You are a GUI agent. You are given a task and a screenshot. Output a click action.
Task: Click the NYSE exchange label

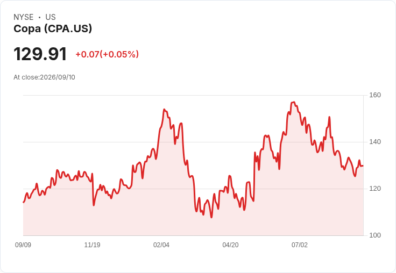(24, 17)
